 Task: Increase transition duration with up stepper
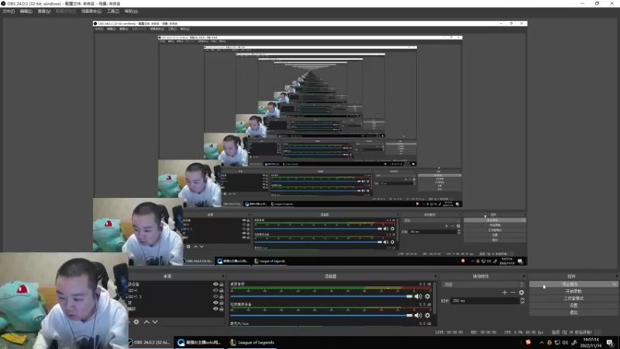coord(522,299)
